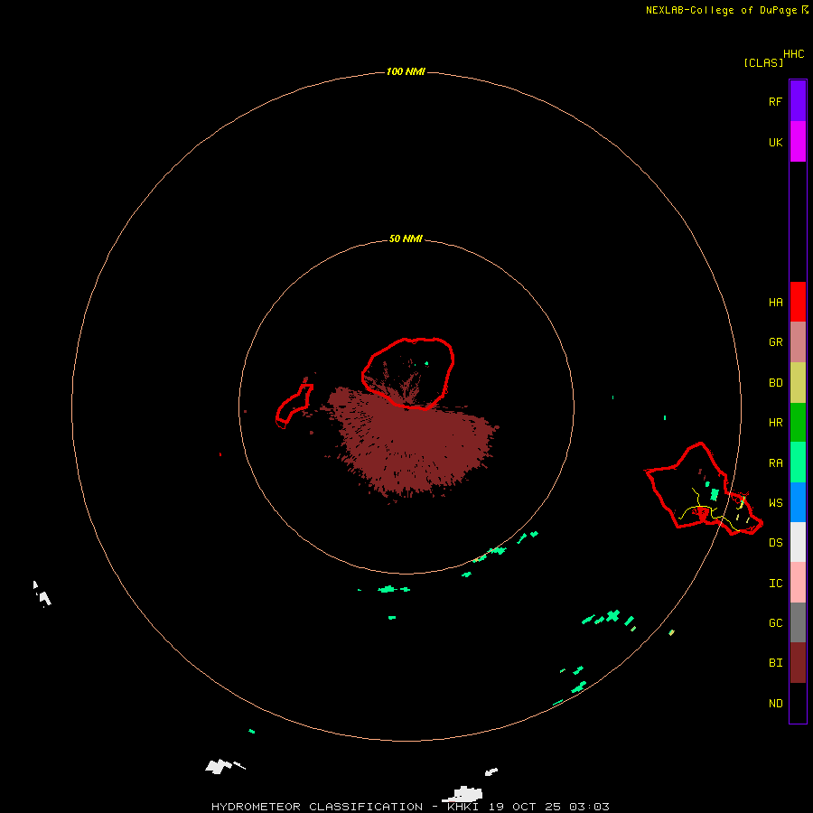813x813 pixels.
Task: Click the HYDROMETEOR CLASSIFICATION title text
Action: click(x=317, y=807)
